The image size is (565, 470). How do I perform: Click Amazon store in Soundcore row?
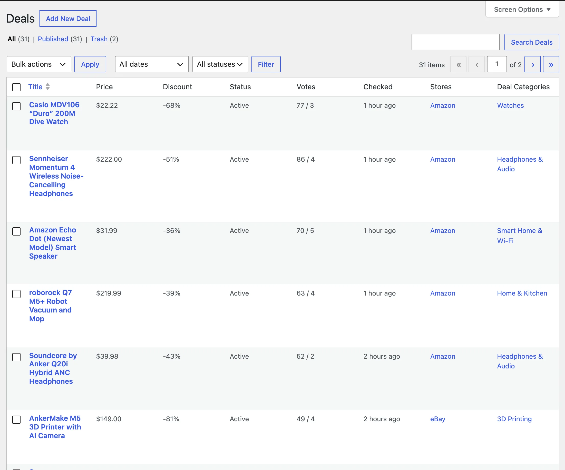[443, 356]
